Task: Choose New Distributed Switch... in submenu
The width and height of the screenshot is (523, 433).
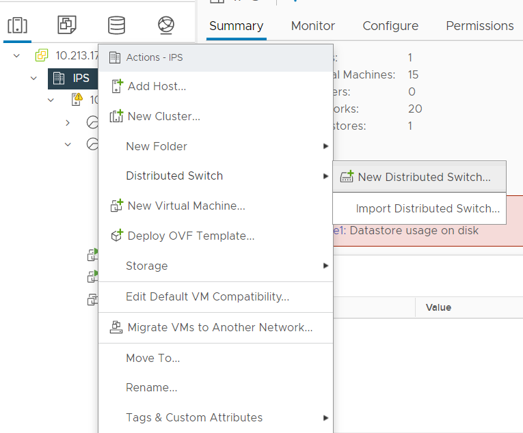Action: (419, 177)
